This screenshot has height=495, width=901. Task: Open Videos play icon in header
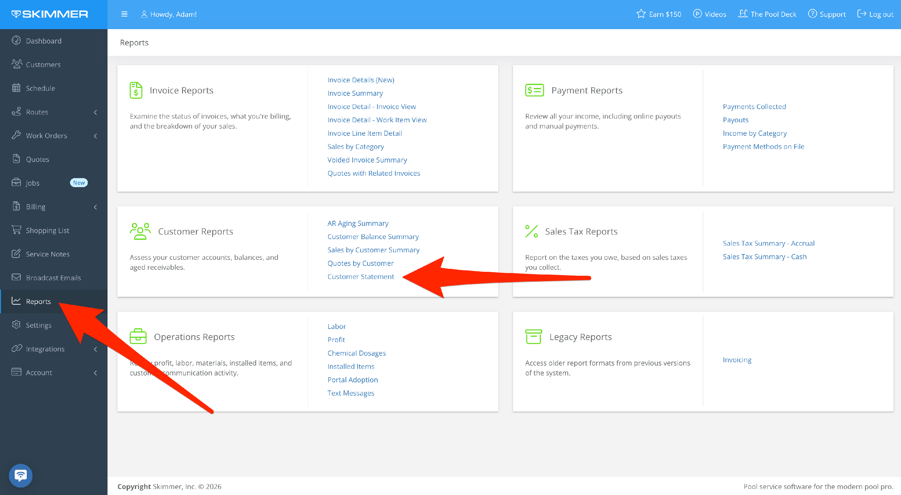[x=697, y=14]
